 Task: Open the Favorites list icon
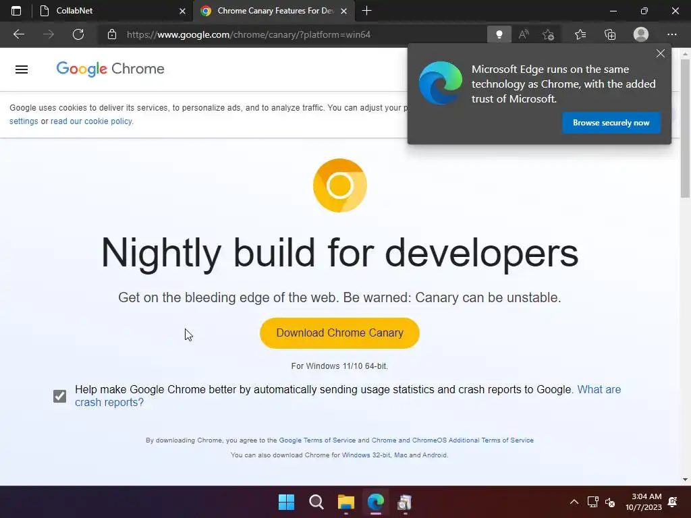coord(580,34)
